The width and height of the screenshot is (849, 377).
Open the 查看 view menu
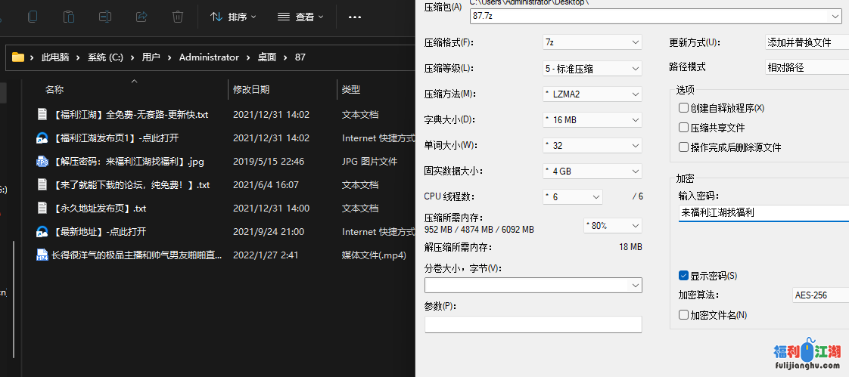300,17
